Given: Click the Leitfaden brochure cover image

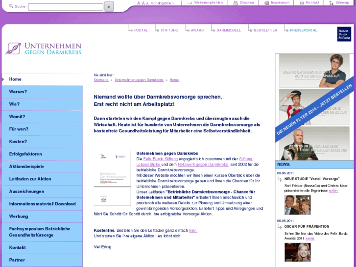Looking at the screenshot, I should [112, 178].
